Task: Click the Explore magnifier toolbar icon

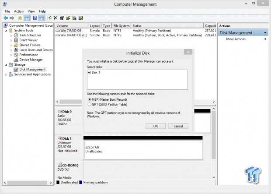Action: (x=74, y=18)
